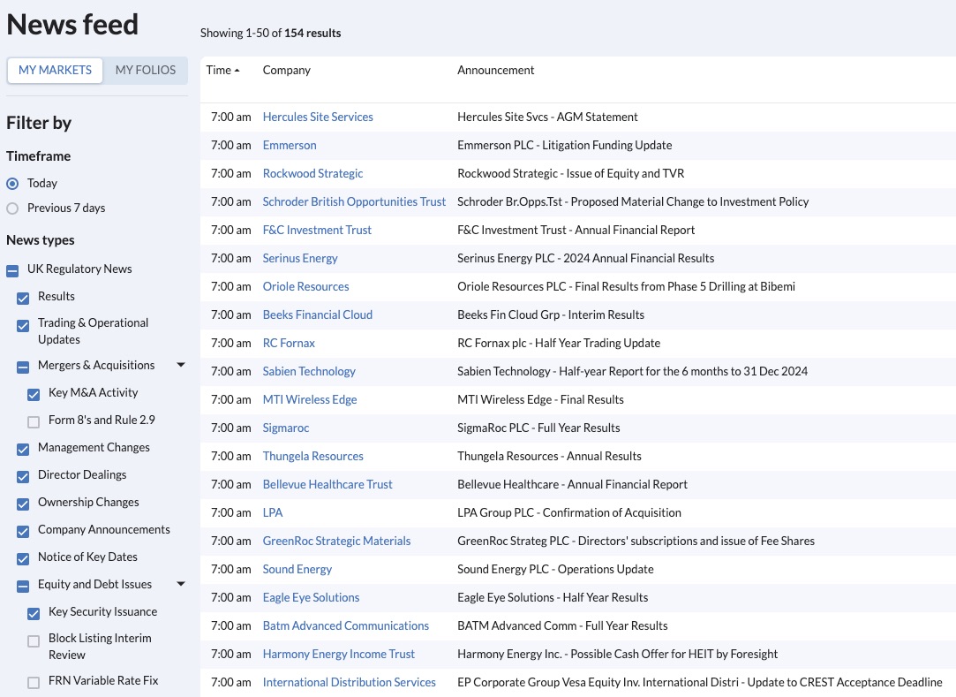Click 'Eagle Eye Solutions - Half Year Results'
Screen dimensions: 956x697
553,597
